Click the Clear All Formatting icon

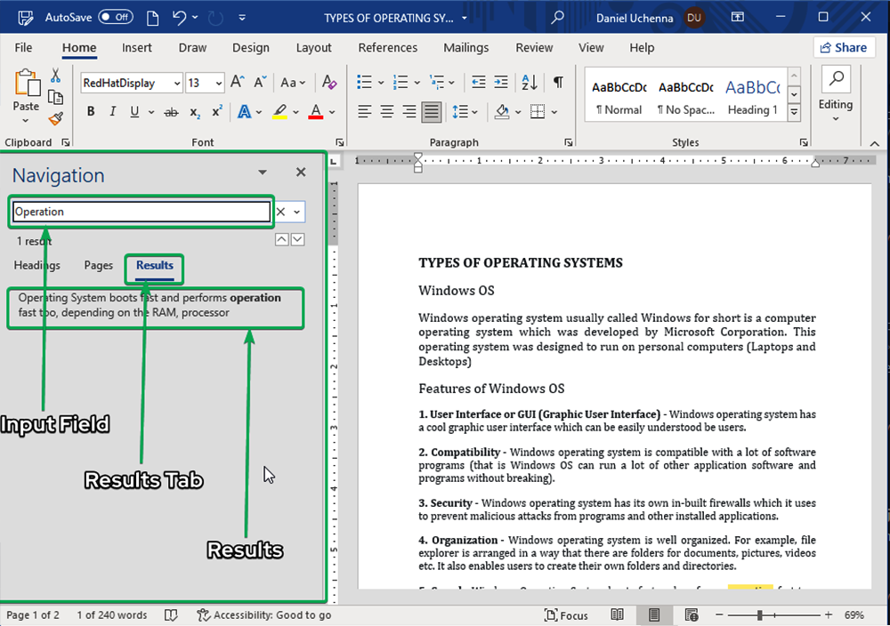(x=329, y=83)
